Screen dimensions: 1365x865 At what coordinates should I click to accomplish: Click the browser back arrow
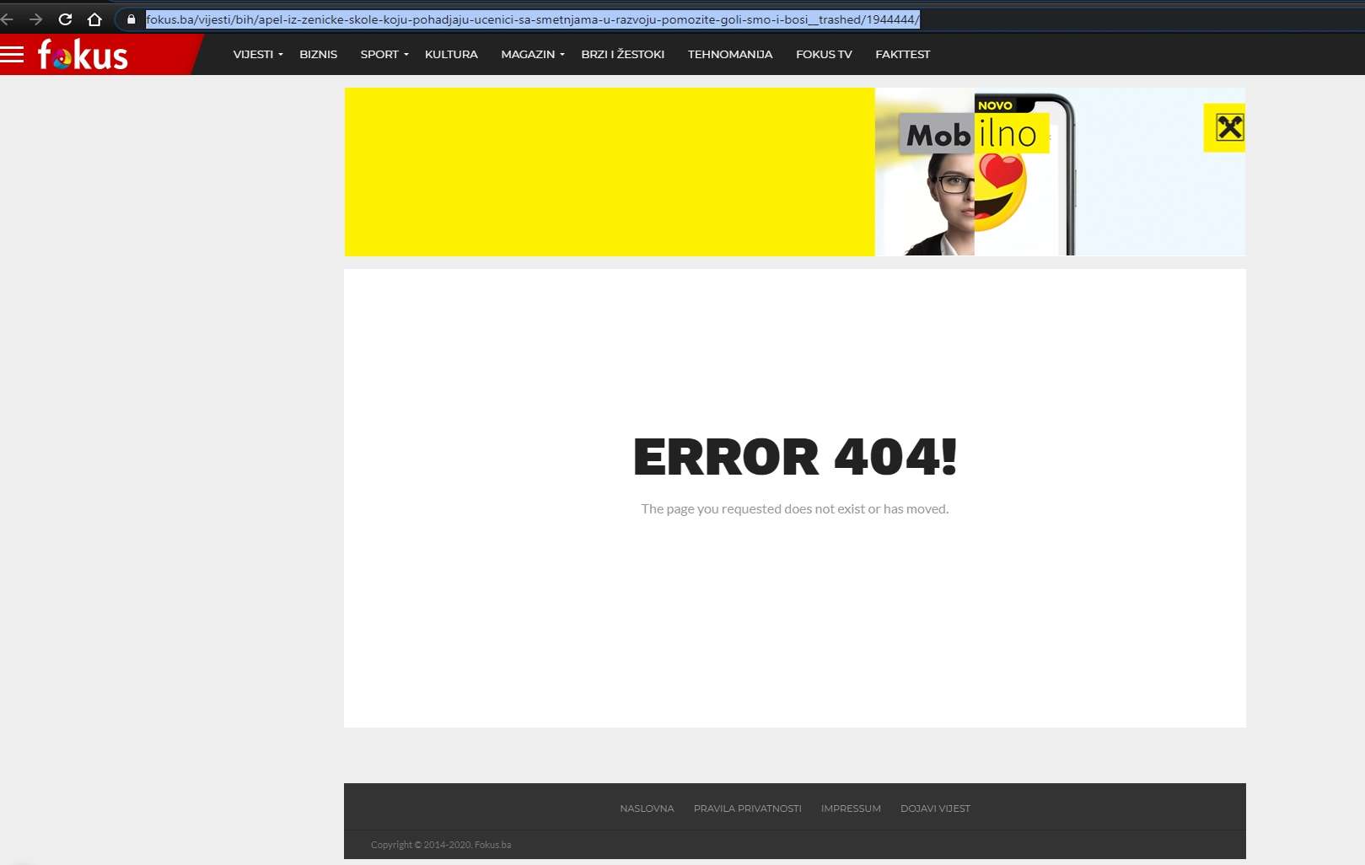click(x=8, y=19)
